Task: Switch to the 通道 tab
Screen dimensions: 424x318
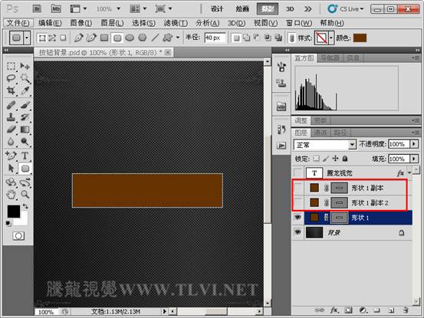Action: click(x=320, y=133)
